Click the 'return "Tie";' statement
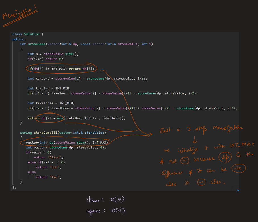Screen dimensions: 258x222 coord(48,177)
